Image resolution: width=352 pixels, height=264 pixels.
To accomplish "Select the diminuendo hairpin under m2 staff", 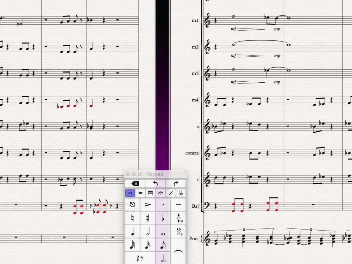I will pyautogui.click(x=251, y=56).
